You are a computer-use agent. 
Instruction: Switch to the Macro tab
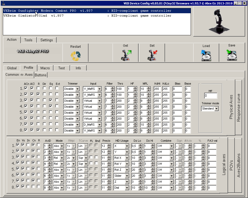pyautogui.click(x=45, y=68)
